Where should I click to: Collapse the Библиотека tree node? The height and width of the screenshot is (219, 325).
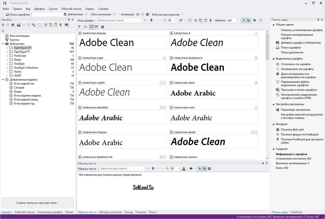coord(3,44)
